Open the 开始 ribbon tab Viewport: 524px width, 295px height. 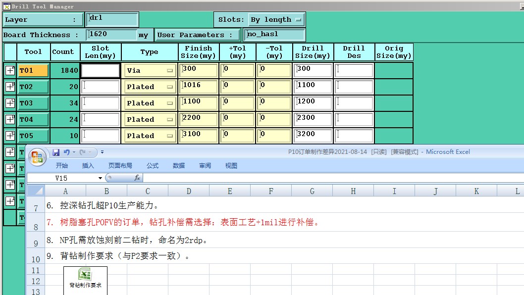click(62, 166)
